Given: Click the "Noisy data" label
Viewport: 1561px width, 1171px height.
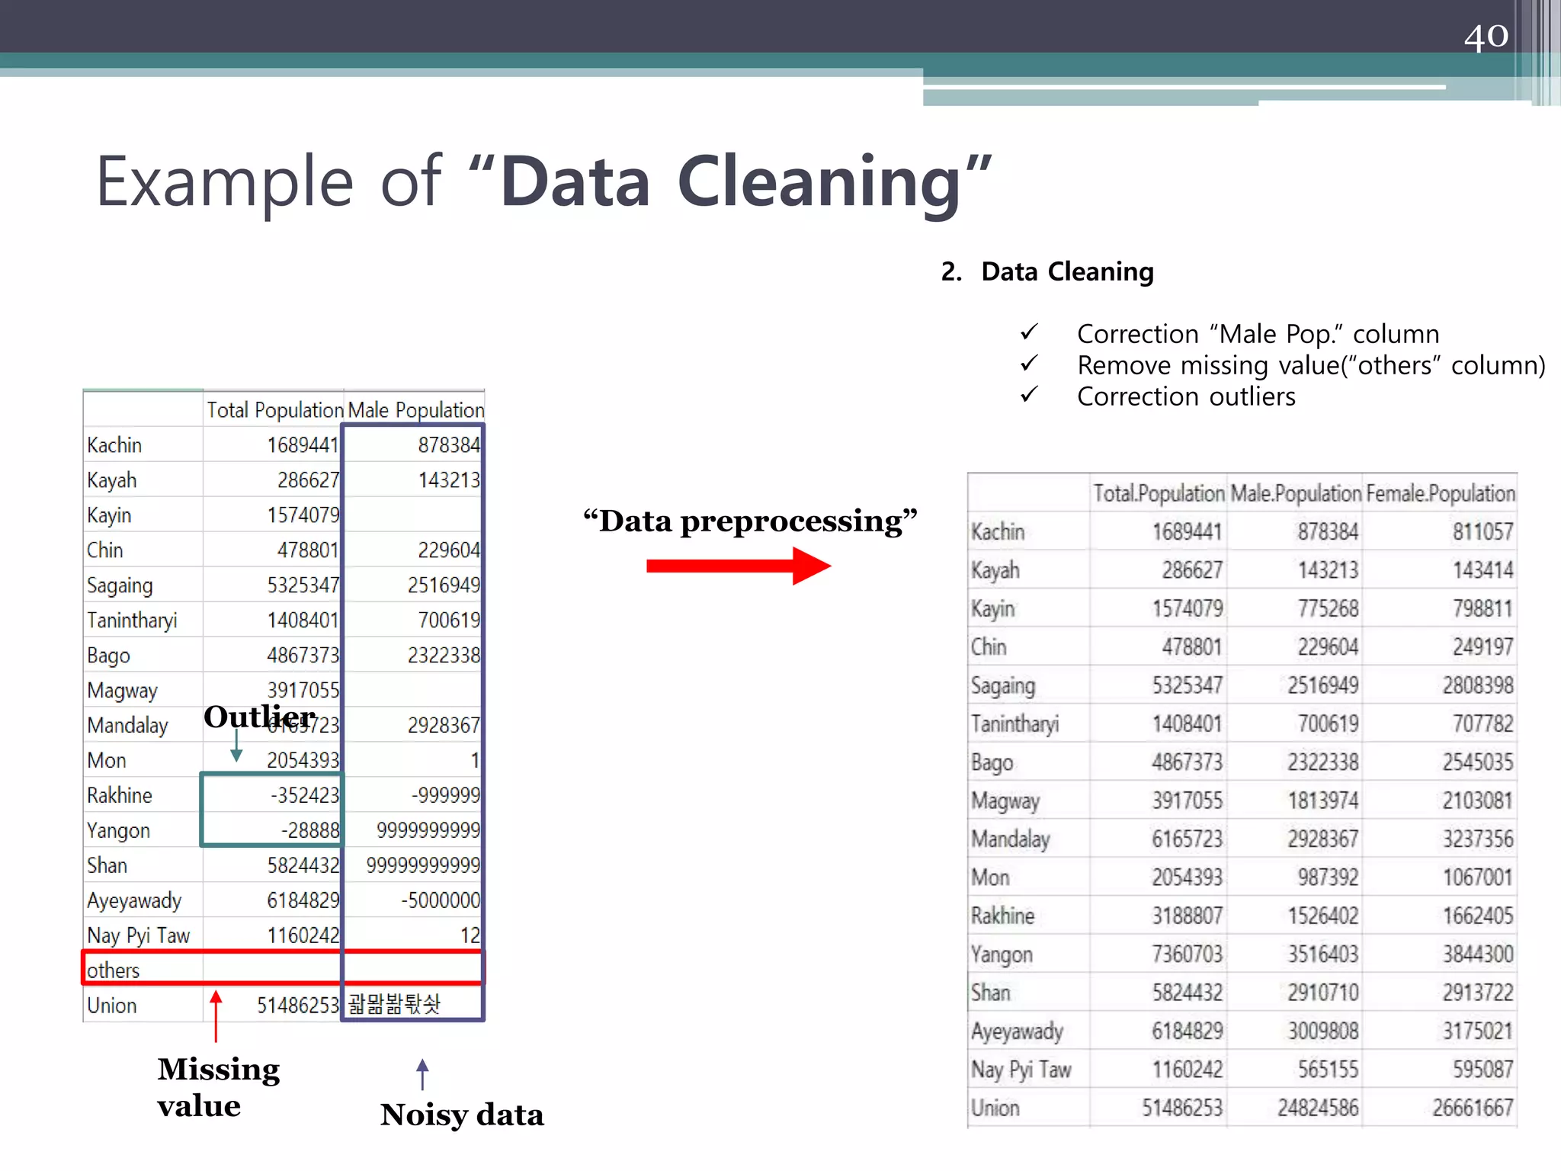Looking at the screenshot, I should click(x=462, y=1115).
